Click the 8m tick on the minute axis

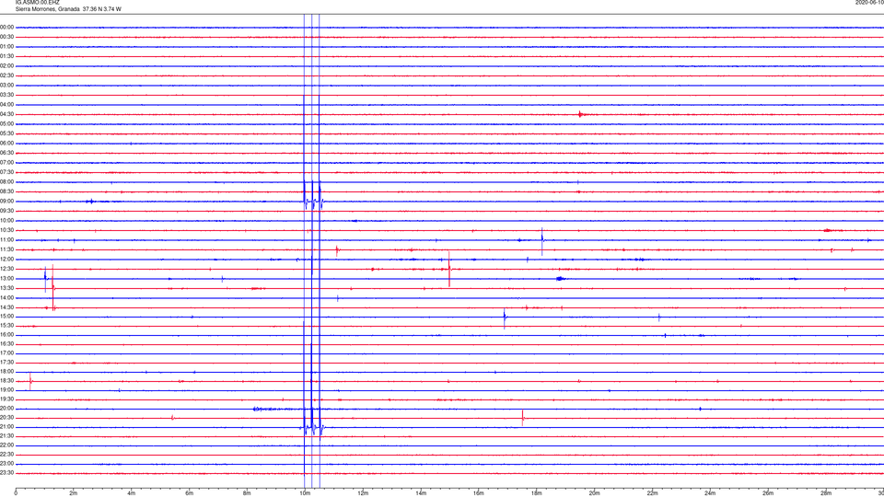247,493
